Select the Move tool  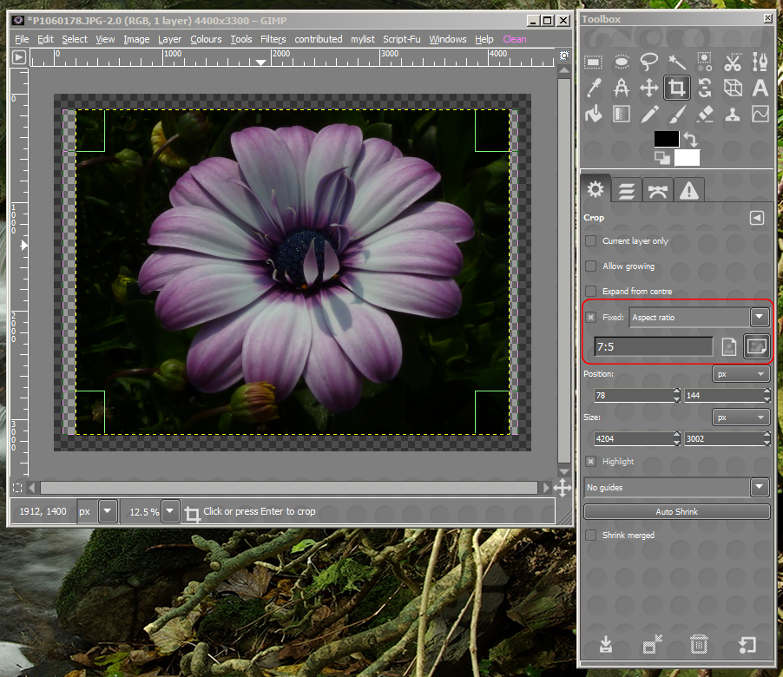pos(648,88)
